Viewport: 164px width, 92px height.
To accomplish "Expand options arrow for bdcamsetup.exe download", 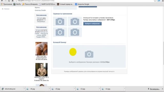I will tap(24, 89).
